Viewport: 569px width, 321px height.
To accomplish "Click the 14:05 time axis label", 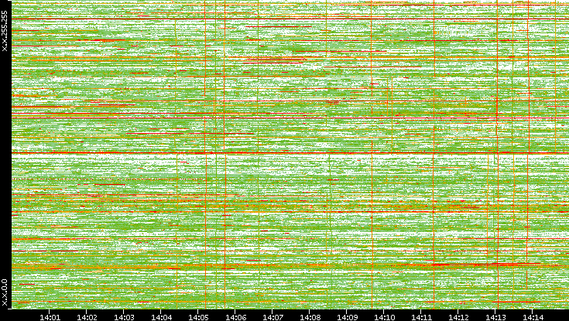I will click(198, 317).
